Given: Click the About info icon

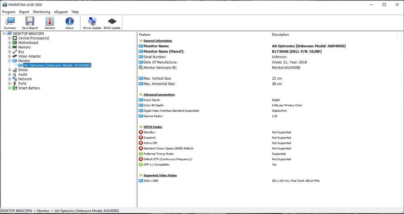Looking at the screenshot, I should [x=69, y=23].
